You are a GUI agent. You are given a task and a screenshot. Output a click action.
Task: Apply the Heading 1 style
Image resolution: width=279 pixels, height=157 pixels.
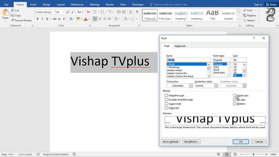tap(181, 15)
